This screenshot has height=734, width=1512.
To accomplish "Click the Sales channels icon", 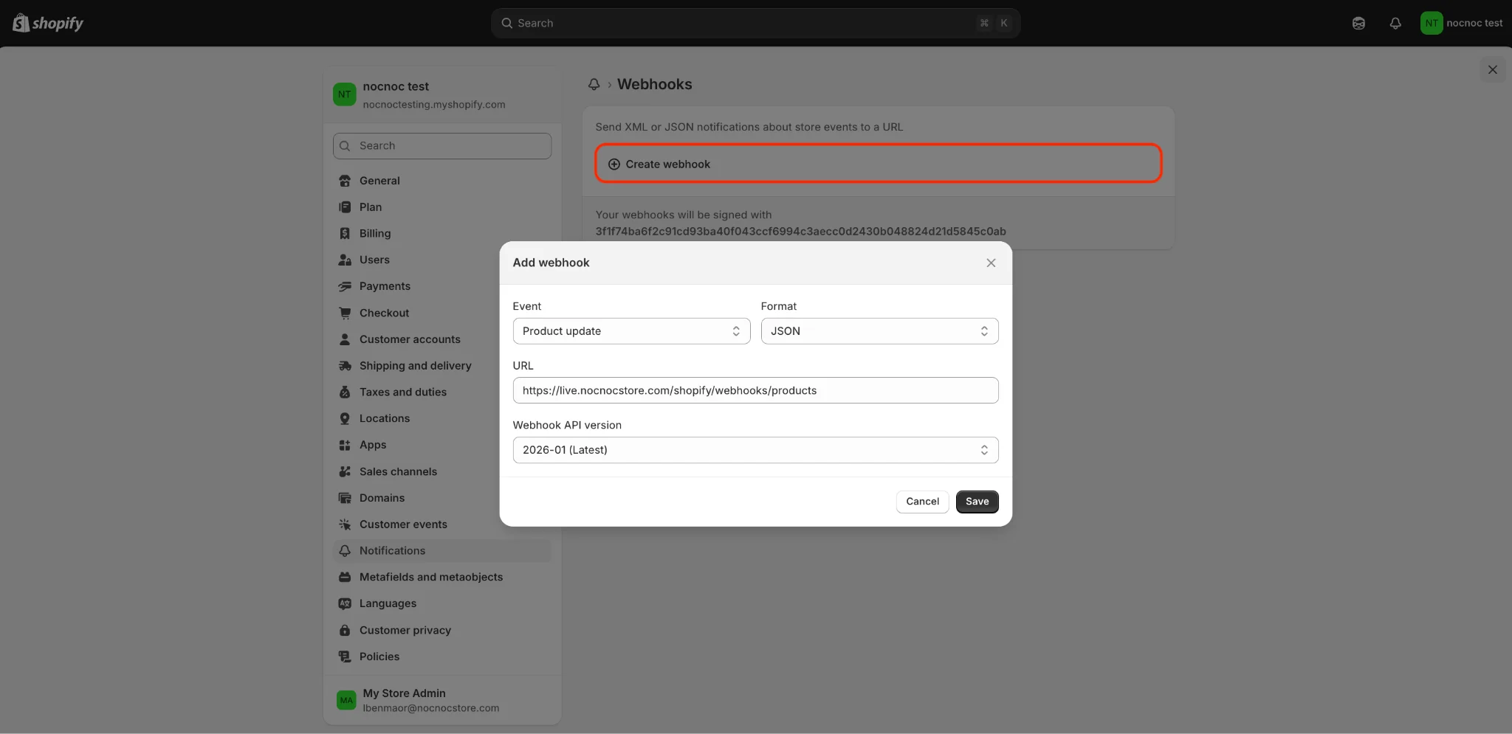I will (x=345, y=471).
